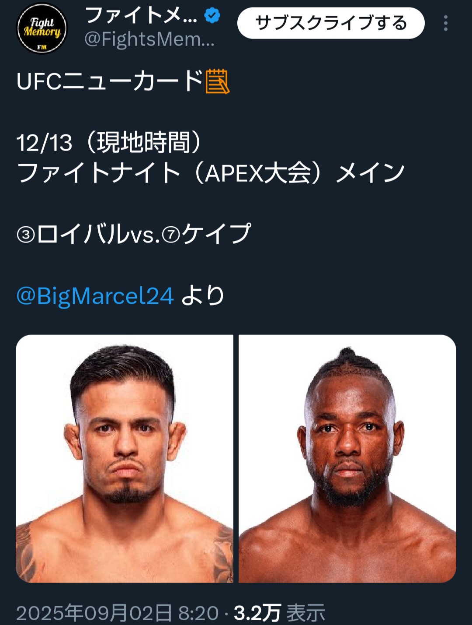Image resolution: width=472 pixels, height=625 pixels.
Task: Tap the 2025年09月02日 8:20 timestamp
Action: [x=117, y=613]
